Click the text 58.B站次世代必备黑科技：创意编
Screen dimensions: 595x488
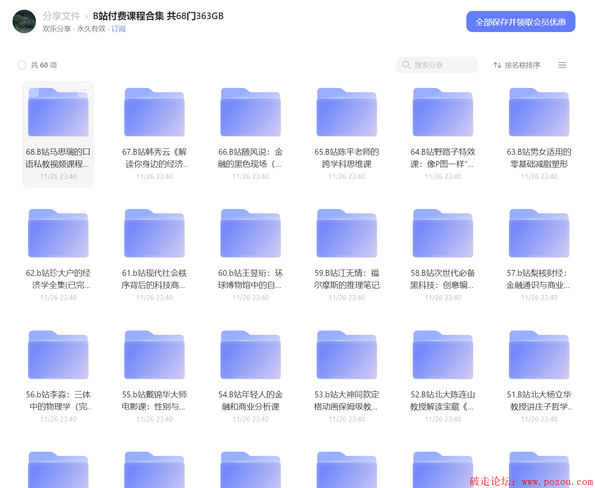(x=443, y=279)
